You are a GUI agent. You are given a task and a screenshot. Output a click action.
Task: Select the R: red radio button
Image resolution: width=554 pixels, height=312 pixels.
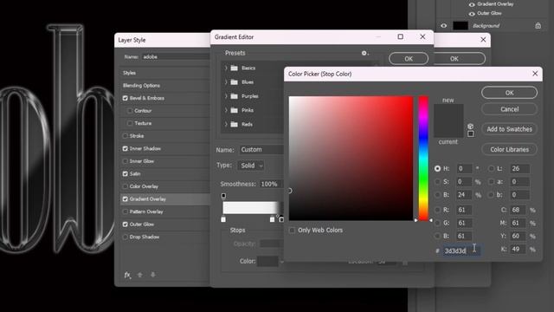[437, 210]
